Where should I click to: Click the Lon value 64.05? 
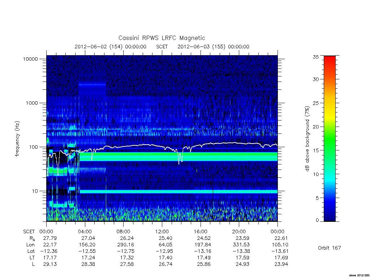pyautogui.click(x=165, y=245)
